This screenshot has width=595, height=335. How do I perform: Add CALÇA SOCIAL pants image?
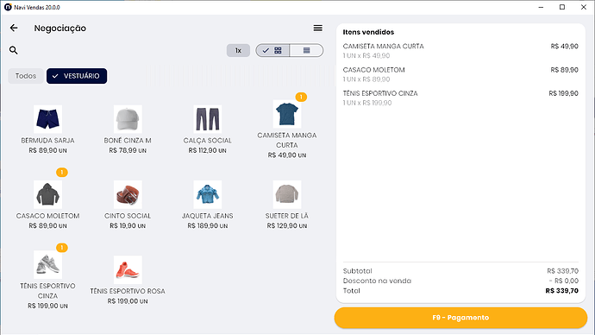pyautogui.click(x=208, y=119)
